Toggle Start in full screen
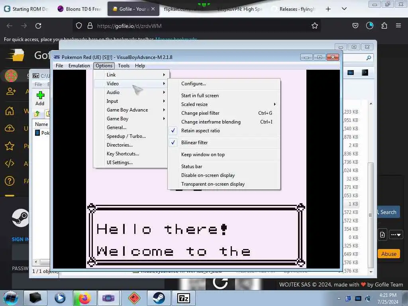This screenshot has height=306, width=408. (224, 96)
